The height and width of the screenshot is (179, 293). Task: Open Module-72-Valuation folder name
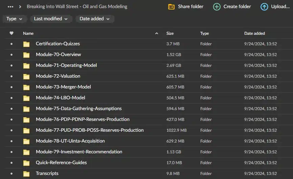(x=58, y=76)
